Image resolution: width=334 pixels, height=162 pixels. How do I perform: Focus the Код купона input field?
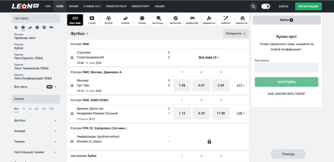coord(286,67)
